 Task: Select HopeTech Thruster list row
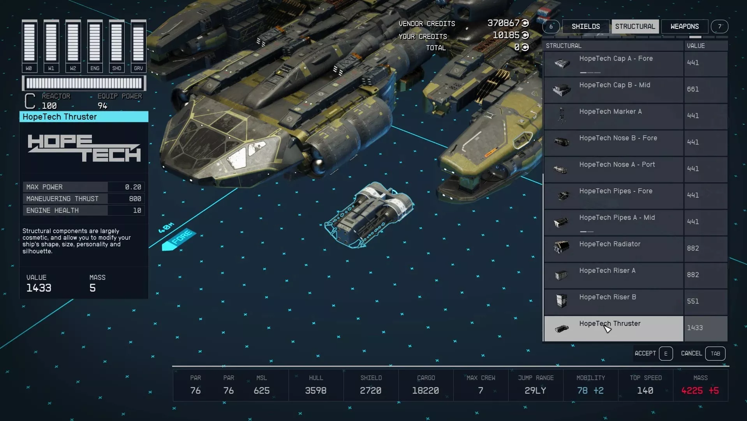636,329
